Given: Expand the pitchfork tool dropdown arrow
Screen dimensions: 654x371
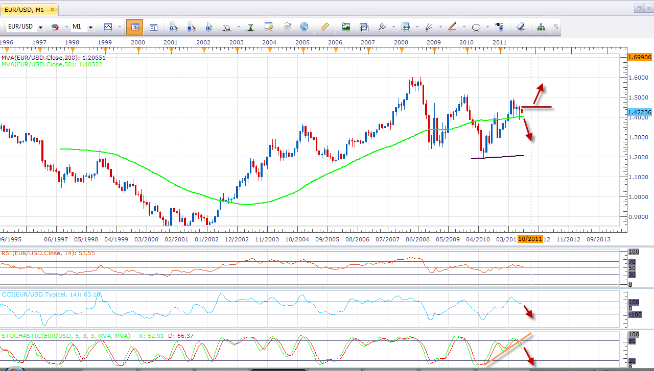Looking at the screenshot, I should 393,27.
